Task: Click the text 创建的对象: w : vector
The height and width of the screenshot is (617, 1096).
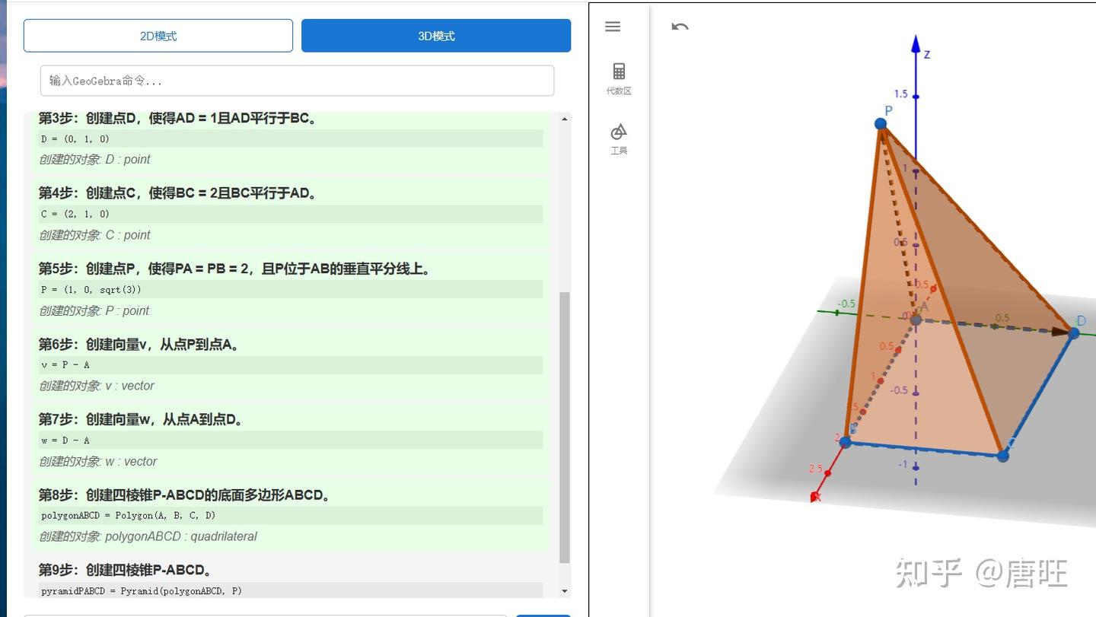Action: [x=98, y=461]
